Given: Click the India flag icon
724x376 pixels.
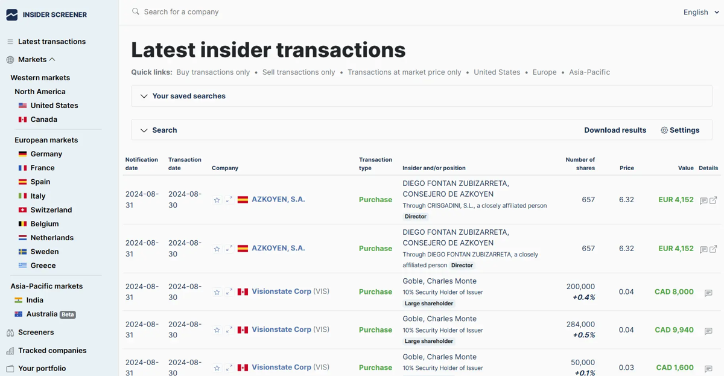Looking at the screenshot, I should click(x=18, y=300).
